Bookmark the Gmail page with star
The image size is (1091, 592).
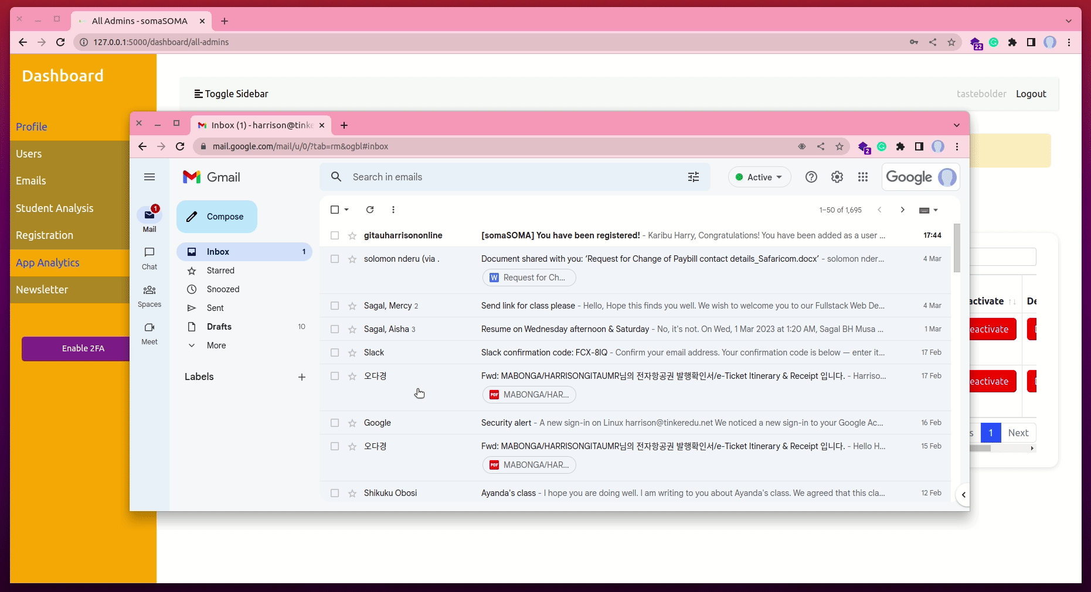coord(840,146)
